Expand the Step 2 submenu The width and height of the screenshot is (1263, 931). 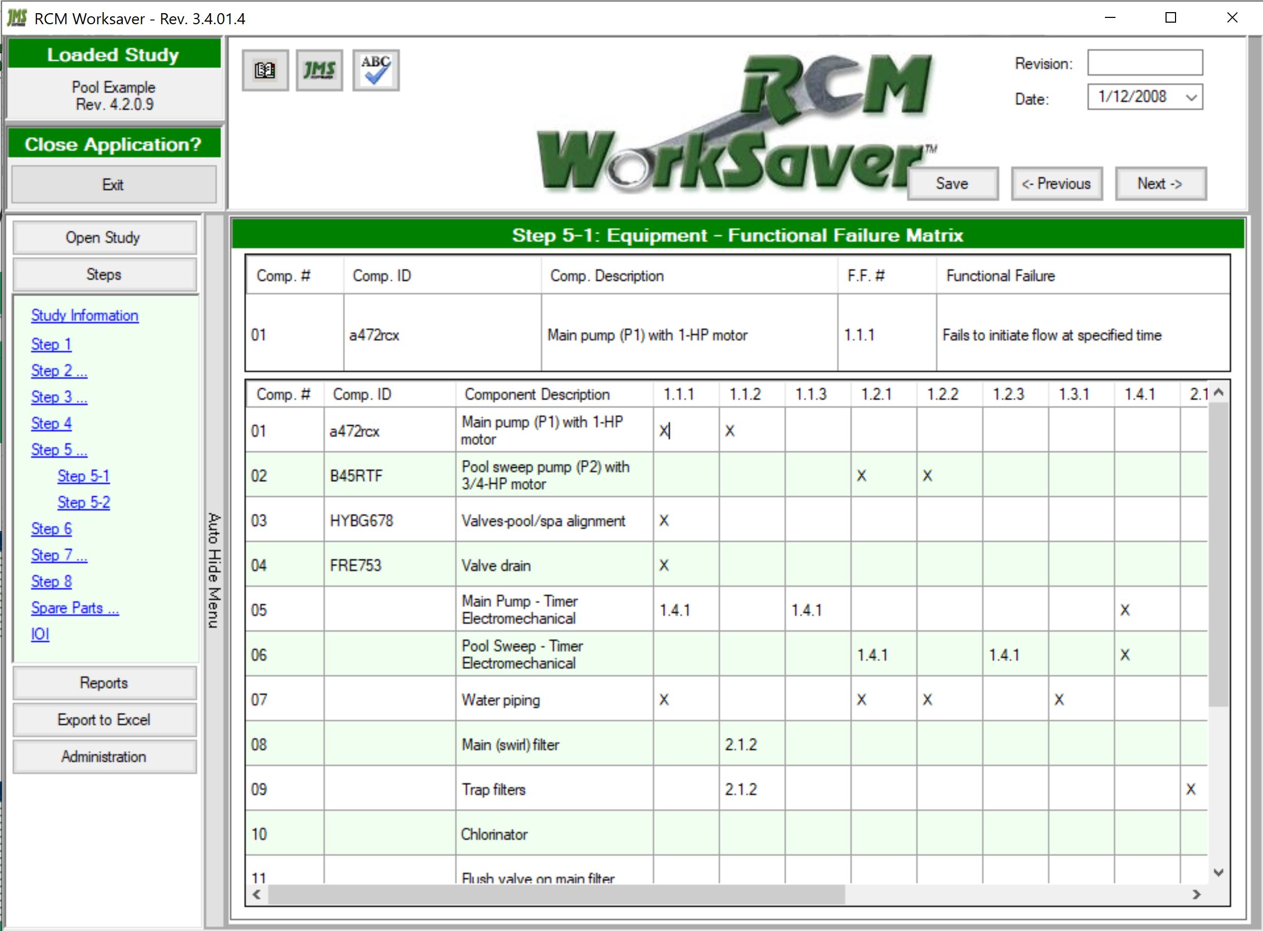click(58, 370)
